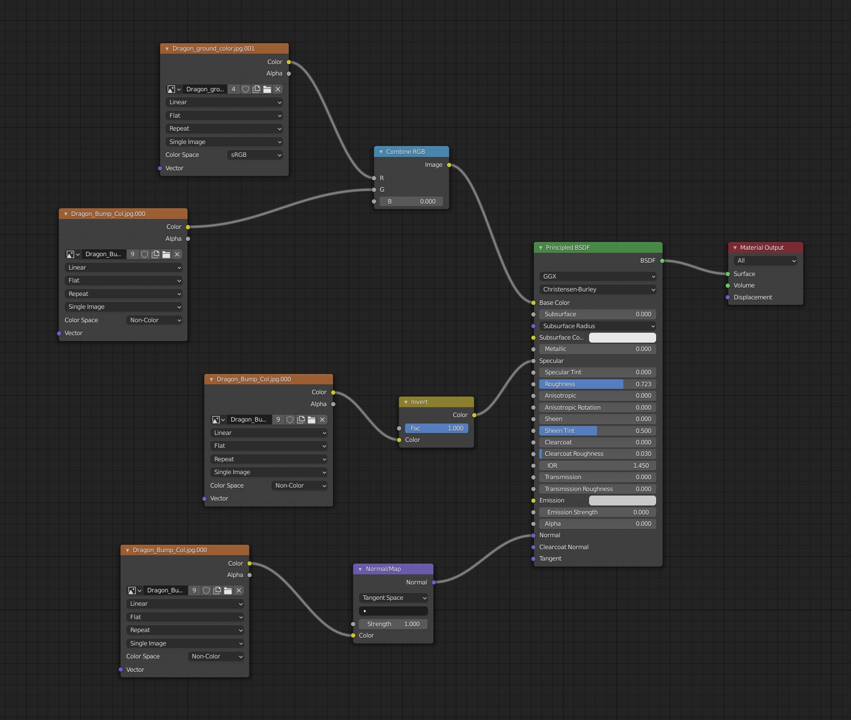Viewport: 851px width, 720px height.
Task: Click the duplicate image icon on Dragon_ground_color node
Action: click(x=256, y=89)
